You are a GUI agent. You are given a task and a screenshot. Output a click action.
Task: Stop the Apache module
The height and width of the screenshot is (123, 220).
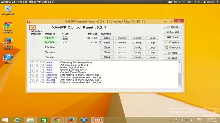[x=107, y=38]
